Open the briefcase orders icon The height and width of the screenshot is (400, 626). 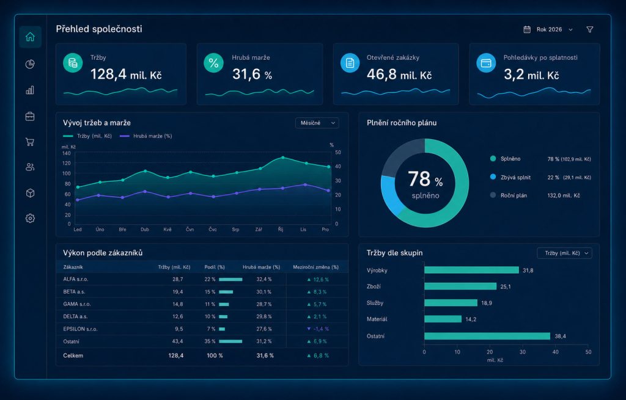(x=30, y=116)
